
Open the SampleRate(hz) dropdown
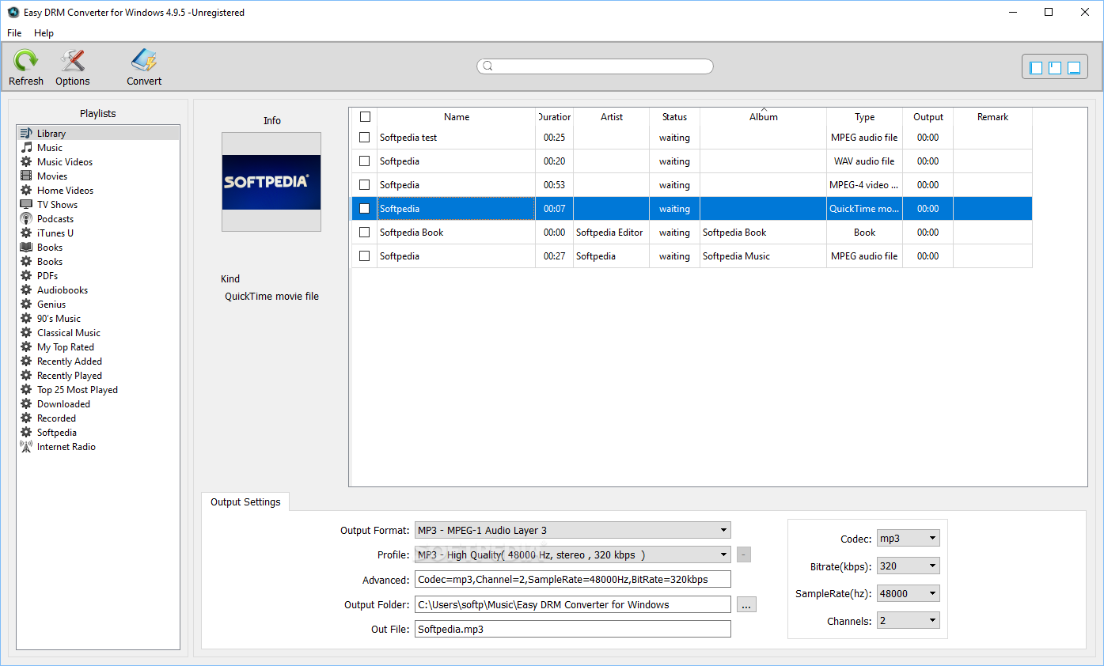point(909,594)
